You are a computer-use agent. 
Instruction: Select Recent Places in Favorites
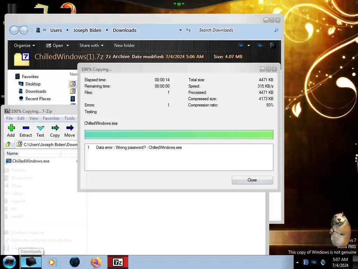(38, 98)
